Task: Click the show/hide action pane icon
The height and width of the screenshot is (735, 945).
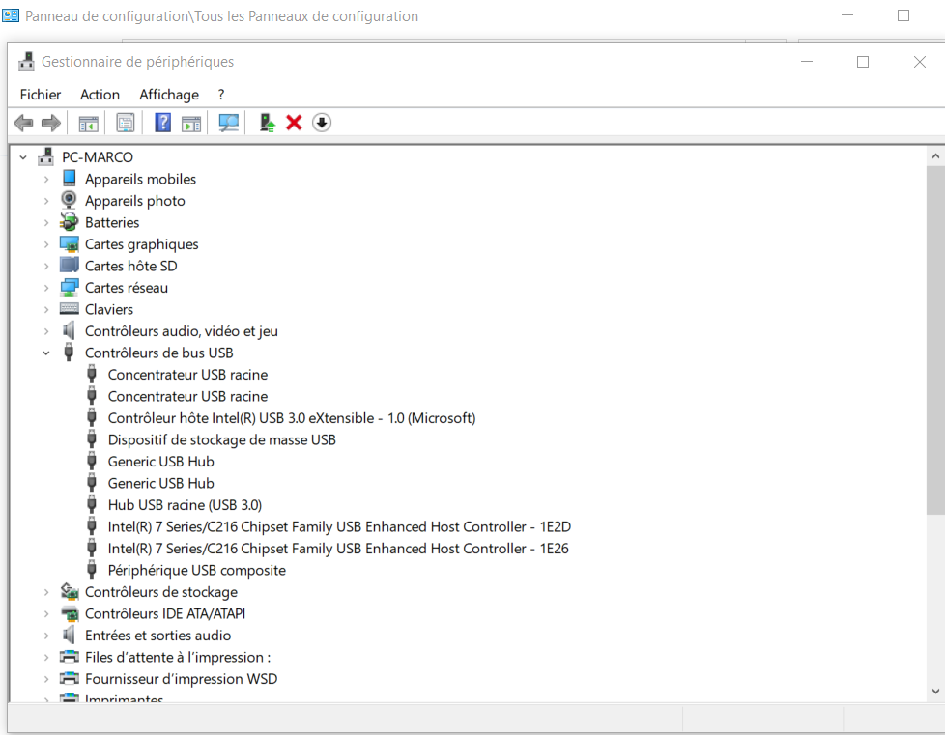Action: (x=191, y=123)
